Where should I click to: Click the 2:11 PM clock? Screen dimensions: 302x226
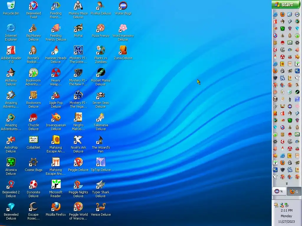tap(287, 210)
